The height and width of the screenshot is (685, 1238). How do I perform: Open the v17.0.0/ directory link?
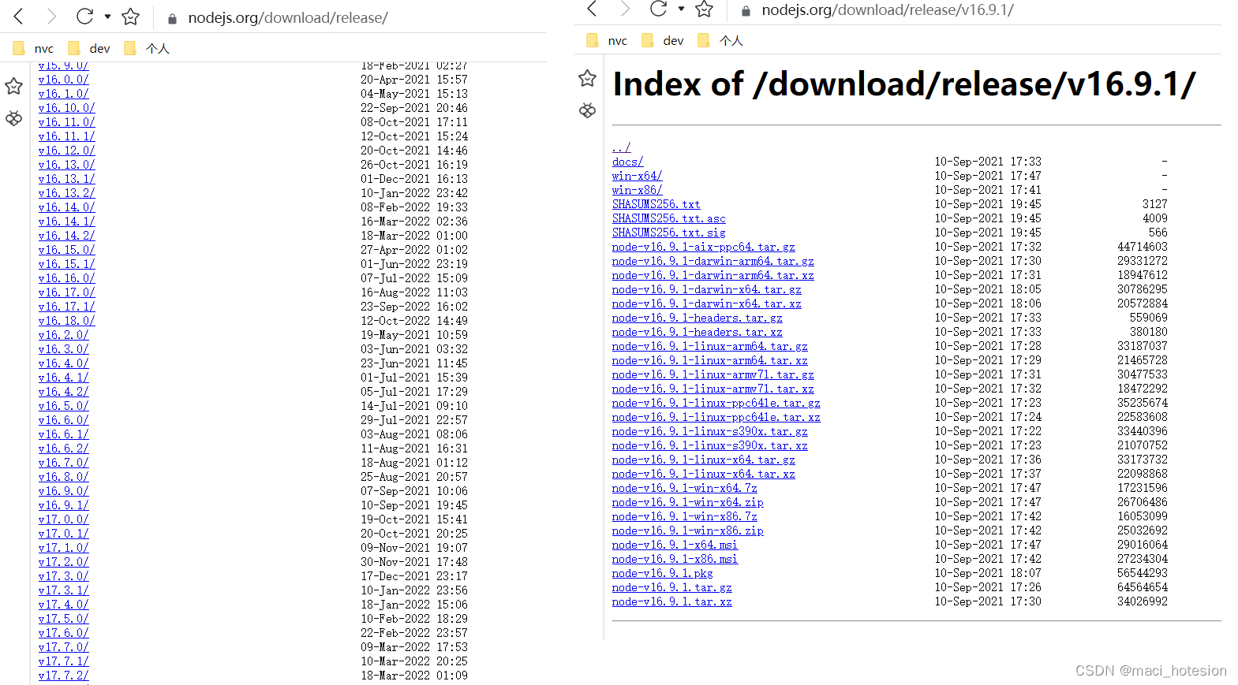63,519
